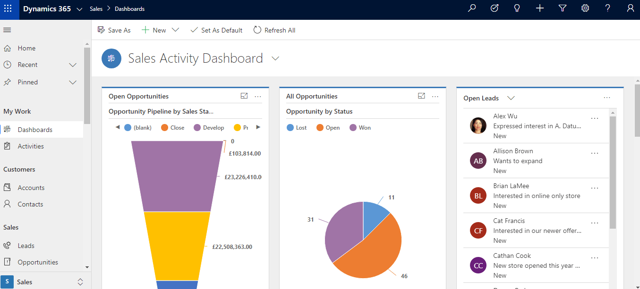
Task: Open the assistant lightbulb icon
Action: pyautogui.click(x=517, y=8)
